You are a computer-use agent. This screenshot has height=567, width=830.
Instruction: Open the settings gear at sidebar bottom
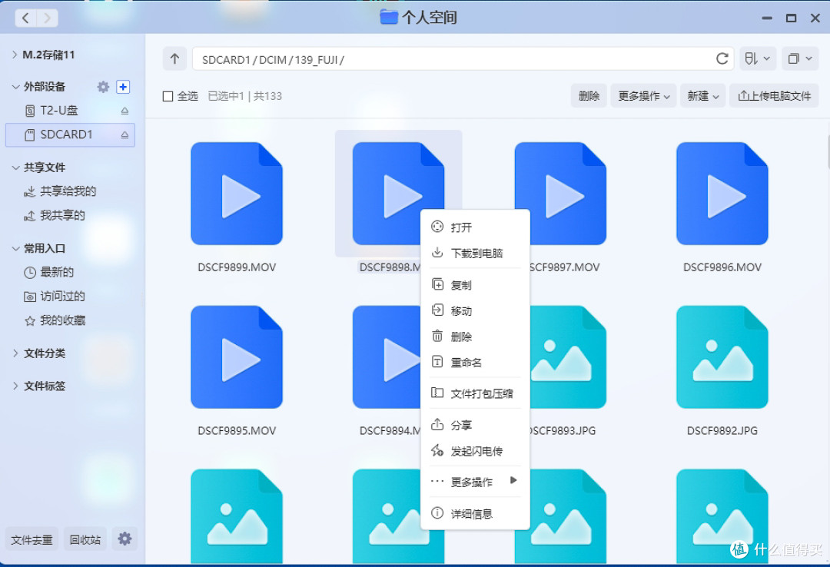(x=124, y=539)
